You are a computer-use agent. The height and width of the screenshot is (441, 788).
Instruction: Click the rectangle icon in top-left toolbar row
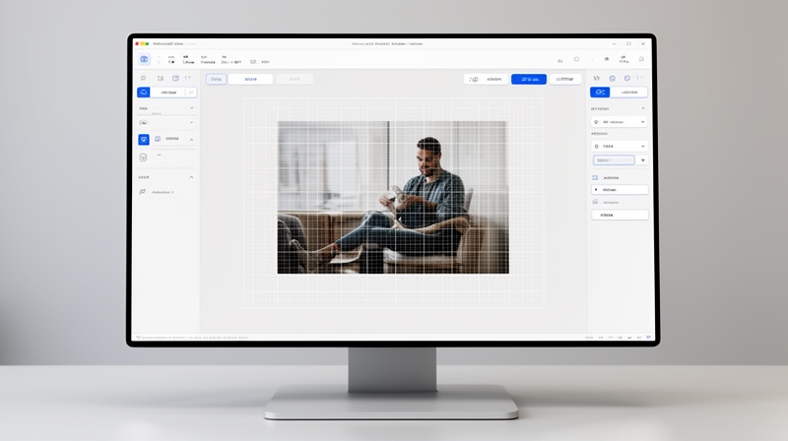pyautogui.click(x=253, y=62)
